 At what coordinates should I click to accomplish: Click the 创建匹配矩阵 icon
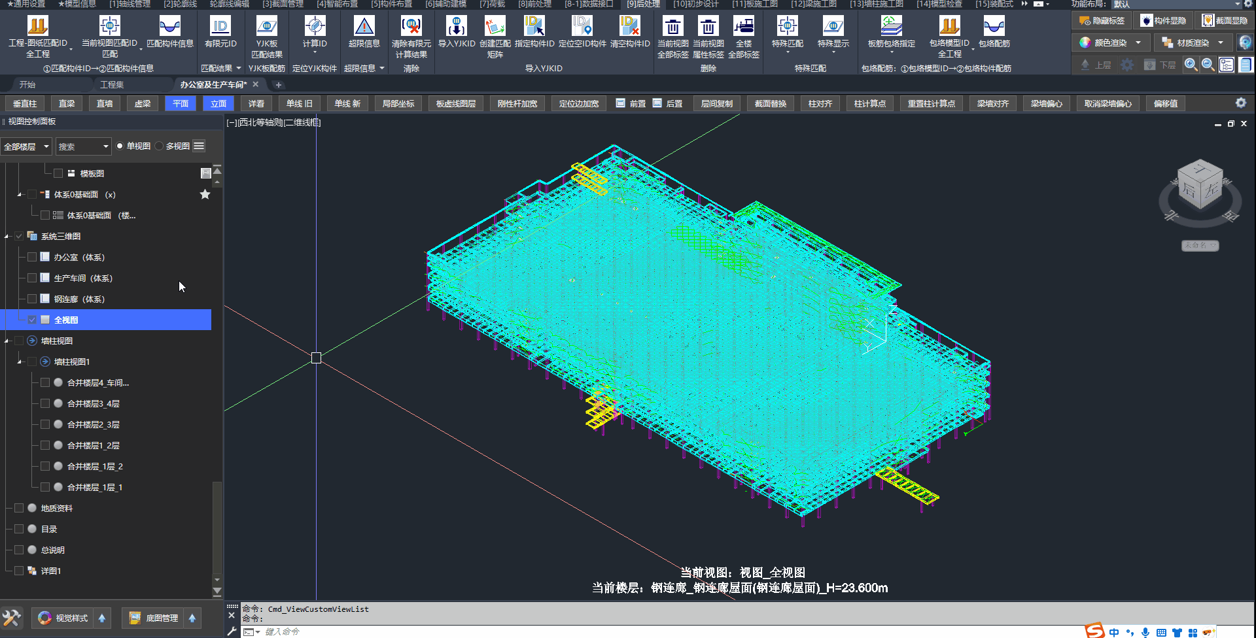(495, 27)
